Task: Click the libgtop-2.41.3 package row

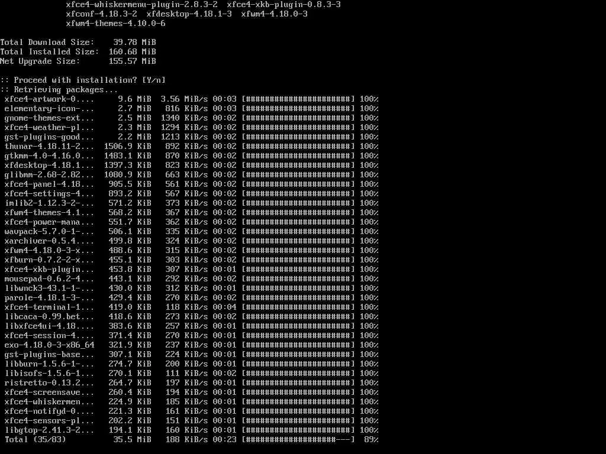Action: [191, 430]
